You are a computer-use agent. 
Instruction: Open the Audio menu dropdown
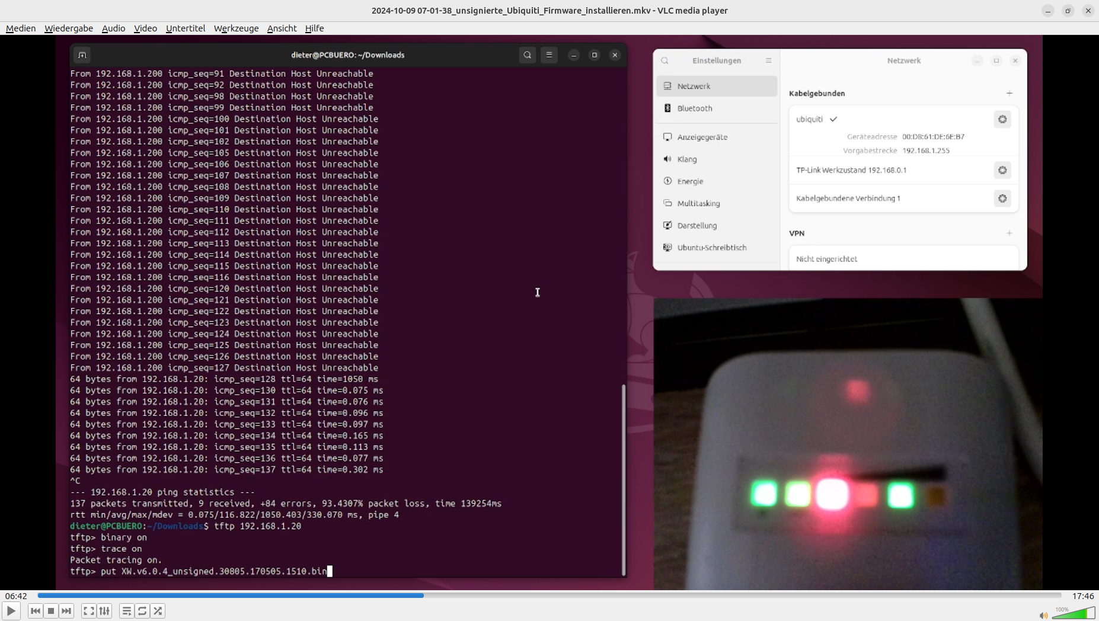[113, 28]
